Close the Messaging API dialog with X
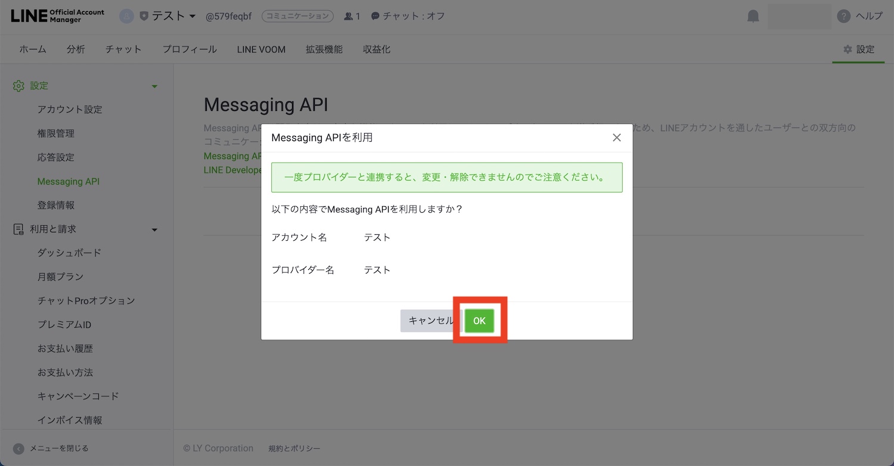The height and width of the screenshot is (466, 894). pos(617,138)
